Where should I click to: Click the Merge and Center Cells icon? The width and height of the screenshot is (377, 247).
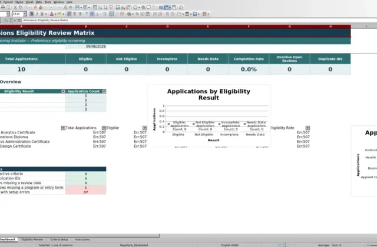[111, 14]
